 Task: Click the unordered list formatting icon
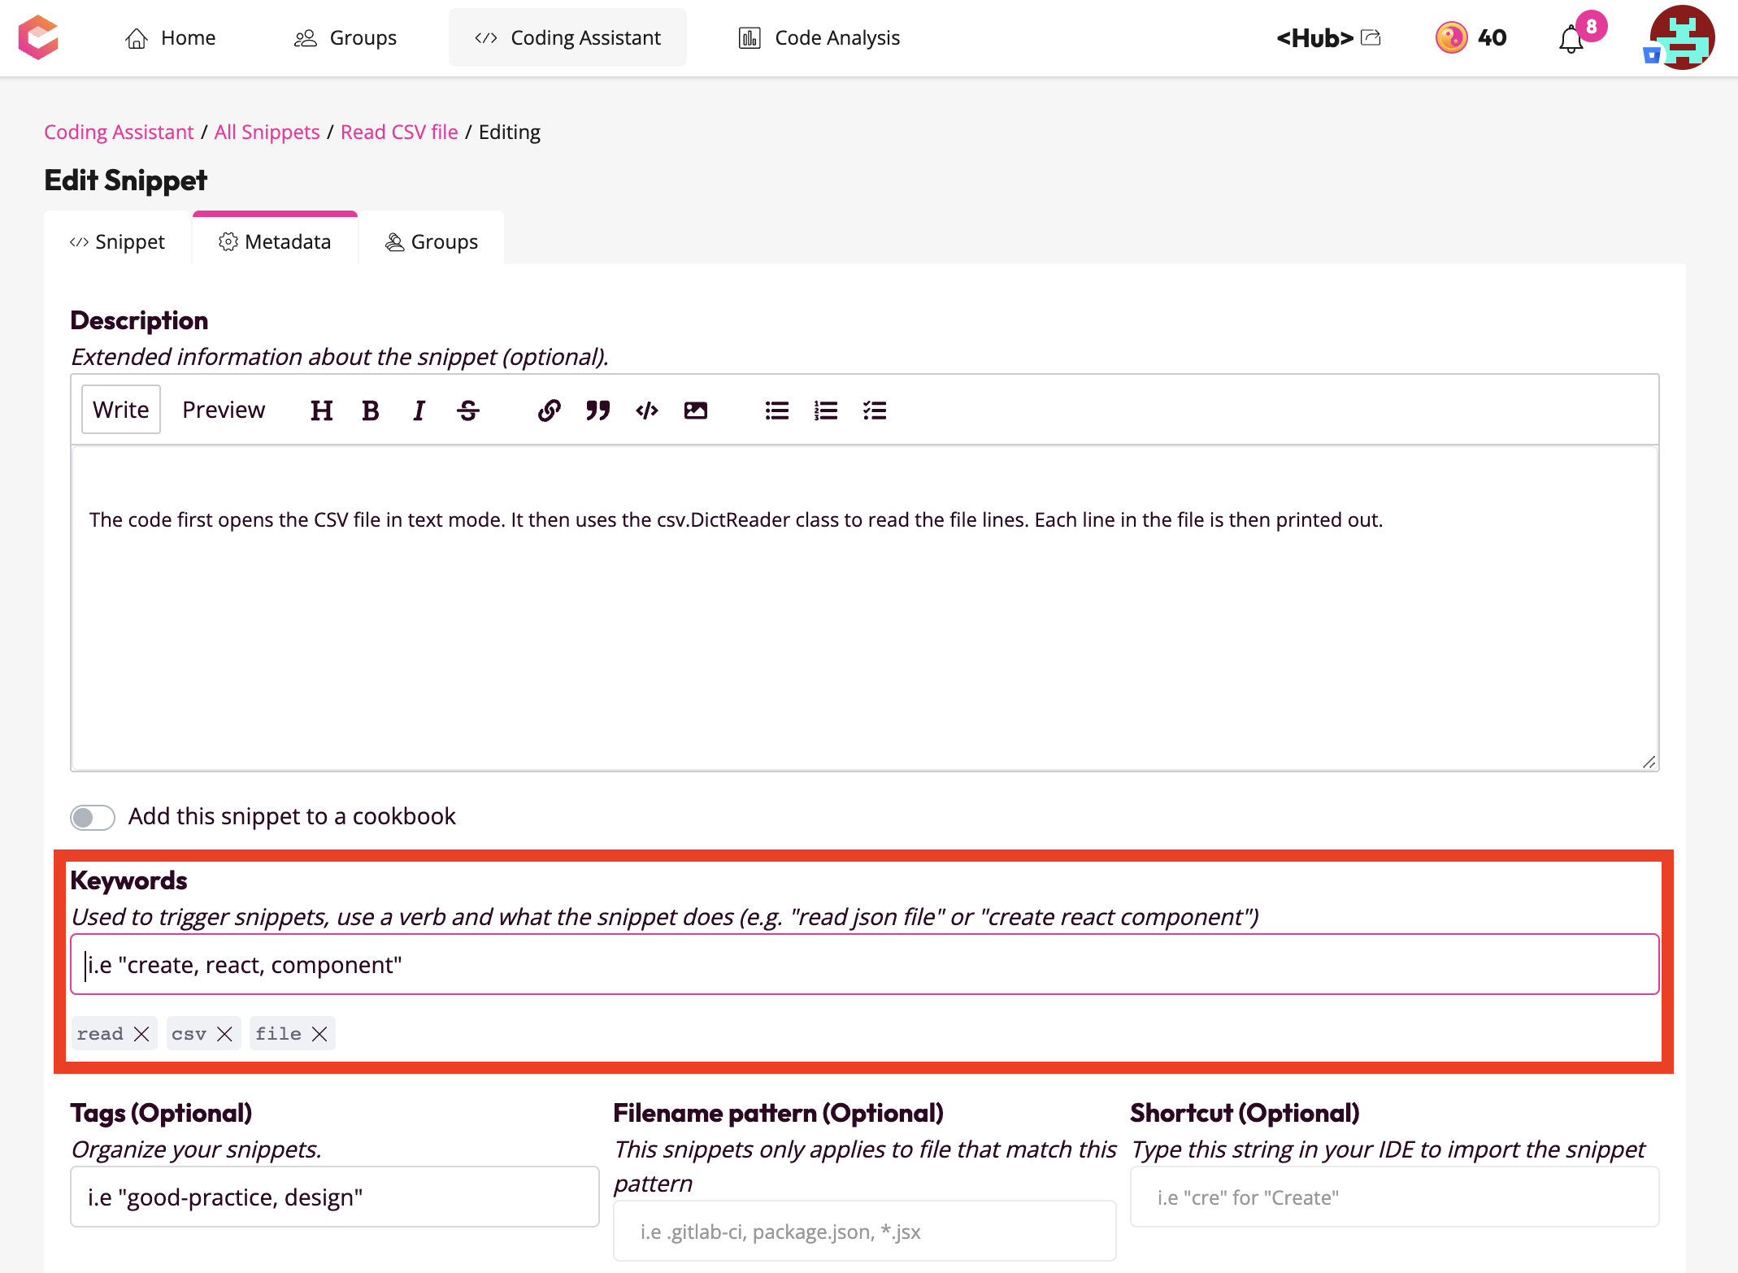point(776,411)
